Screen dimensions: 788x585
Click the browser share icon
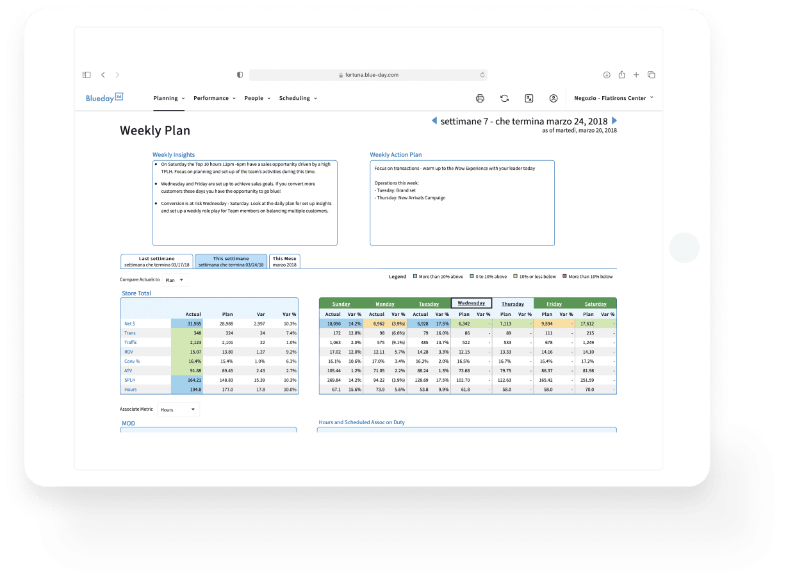pyautogui.click(x=621, y=74)
